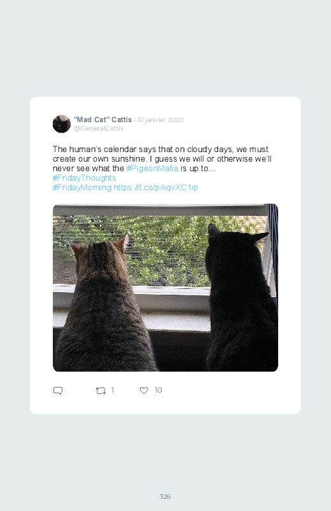Click the striped curtain at the photo's edge

click(273, 241)
